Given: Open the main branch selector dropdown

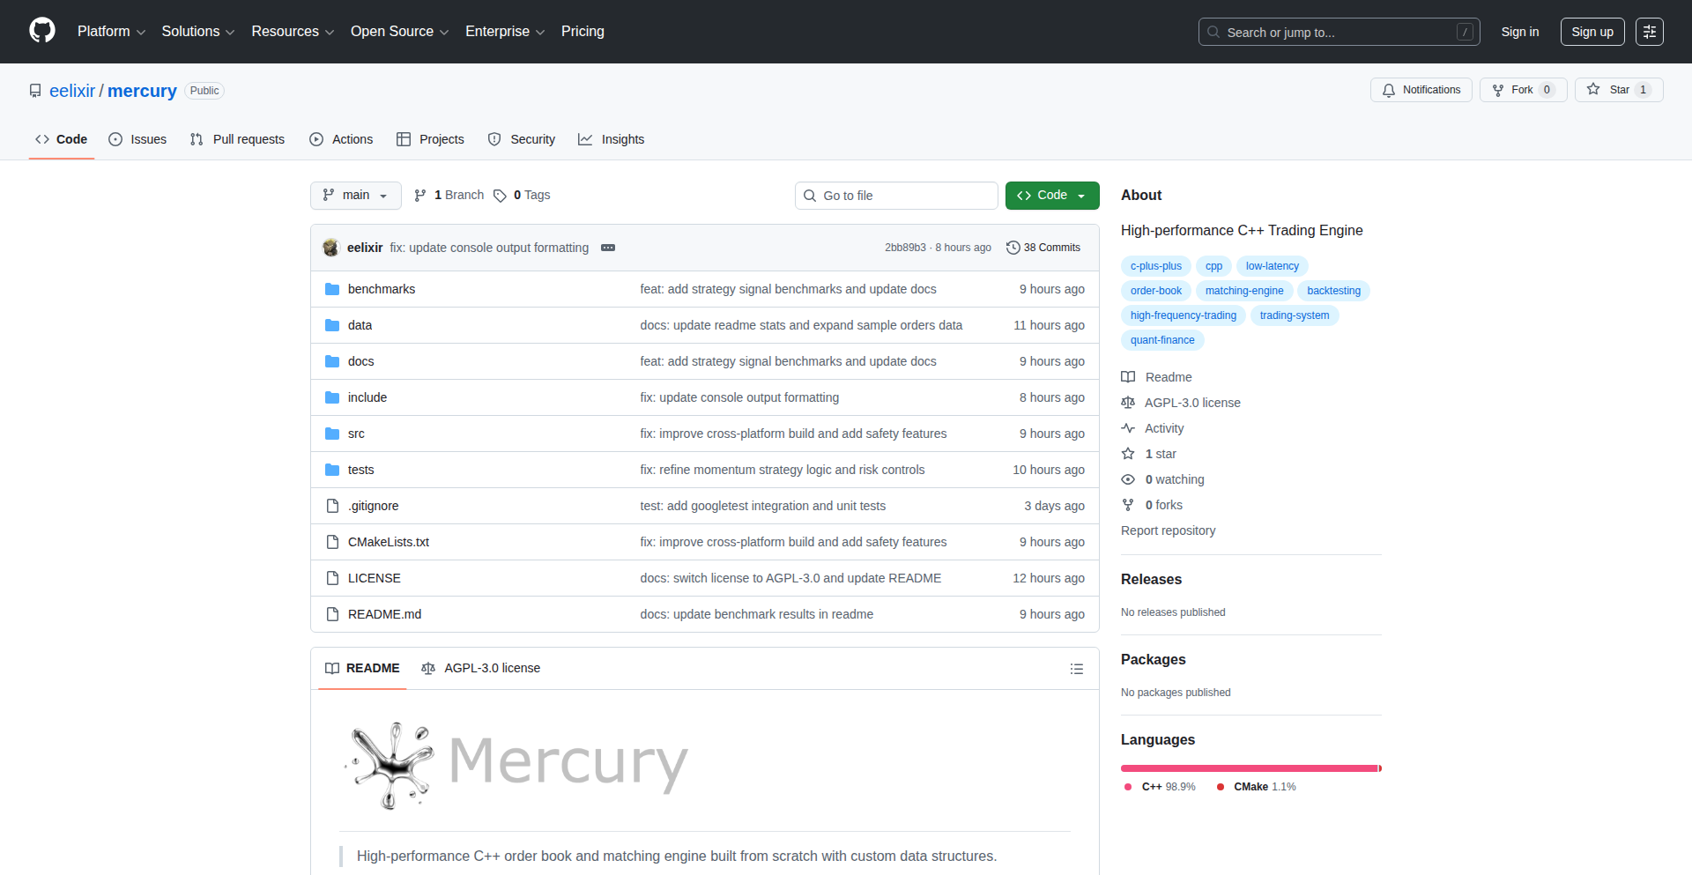Looking at the screenshot, I should pos(356,196).
